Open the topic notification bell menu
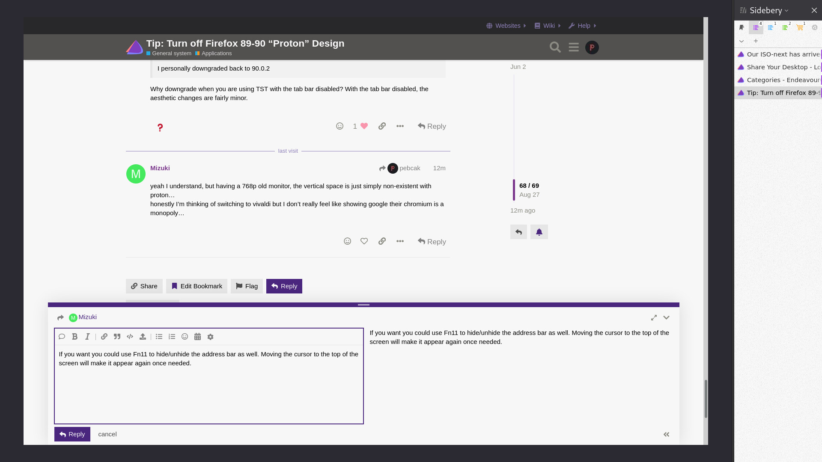Screen dimensions: 822x462 539,232
